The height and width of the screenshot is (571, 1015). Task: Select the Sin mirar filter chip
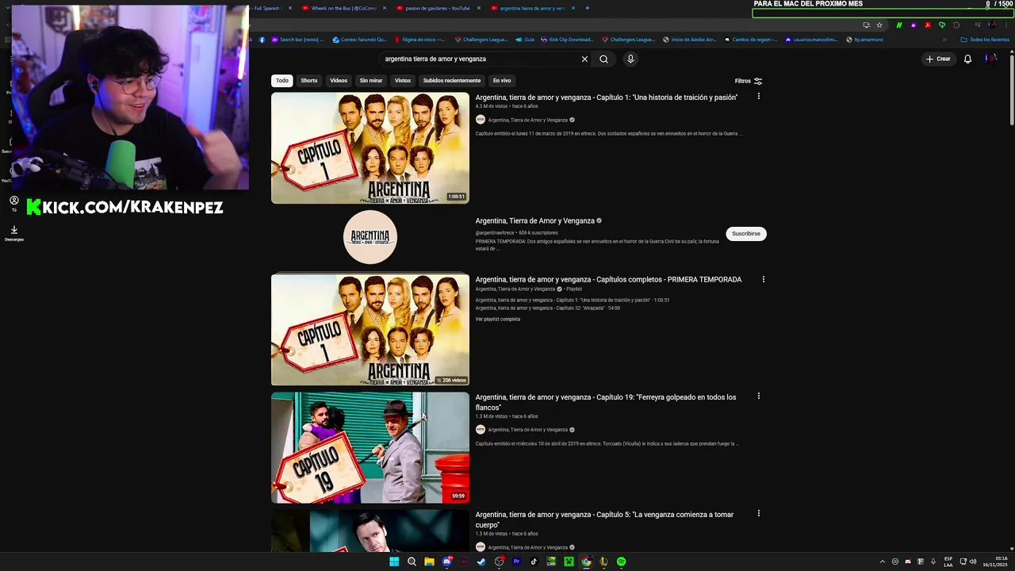(371, 80)
